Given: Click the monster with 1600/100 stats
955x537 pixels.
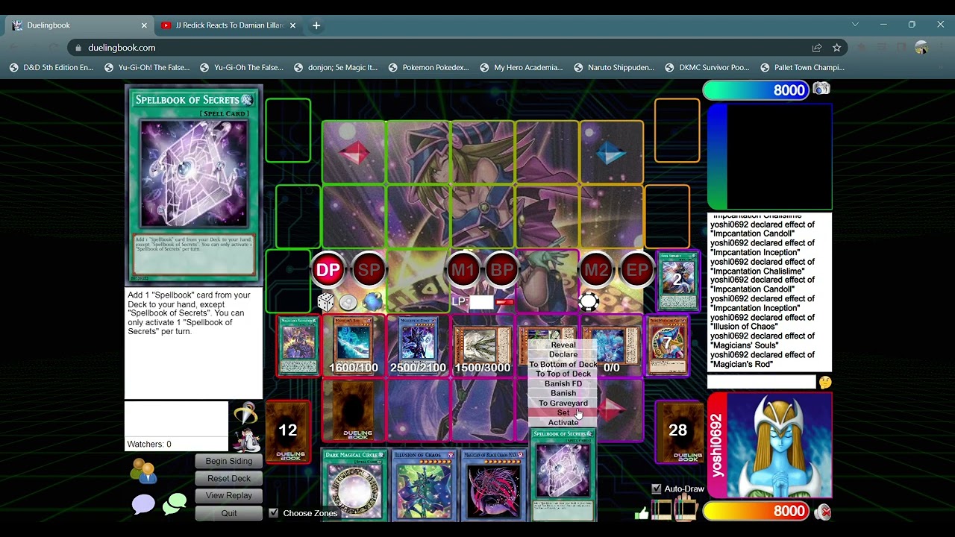Looking at the screenshot, I should tap(354, 346).
